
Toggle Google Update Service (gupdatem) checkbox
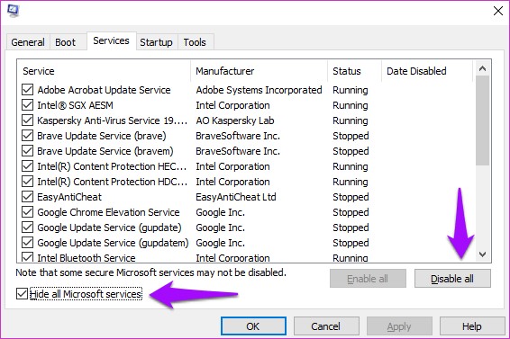click(x=27, y=242)
